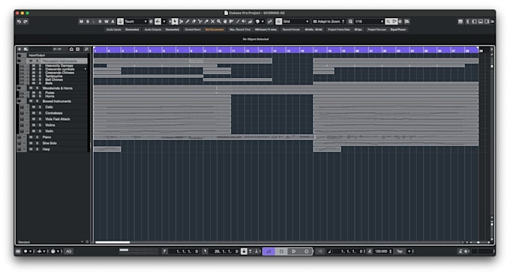Click the Add Track plus icon
Screen dimensions: 510x275
click(19, 49)
